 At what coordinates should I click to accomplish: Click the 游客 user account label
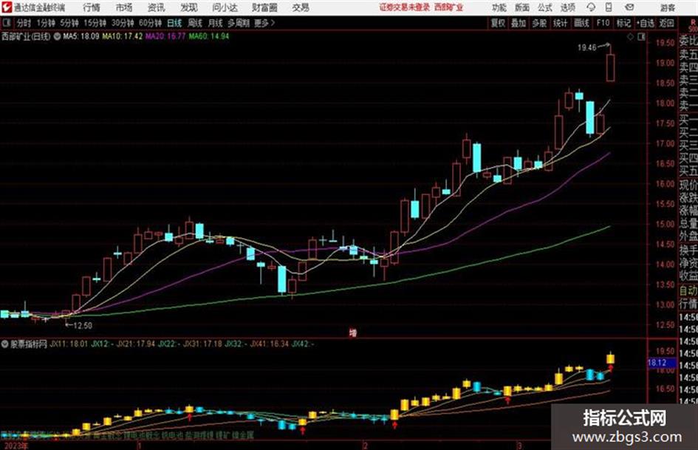point(668,7)
